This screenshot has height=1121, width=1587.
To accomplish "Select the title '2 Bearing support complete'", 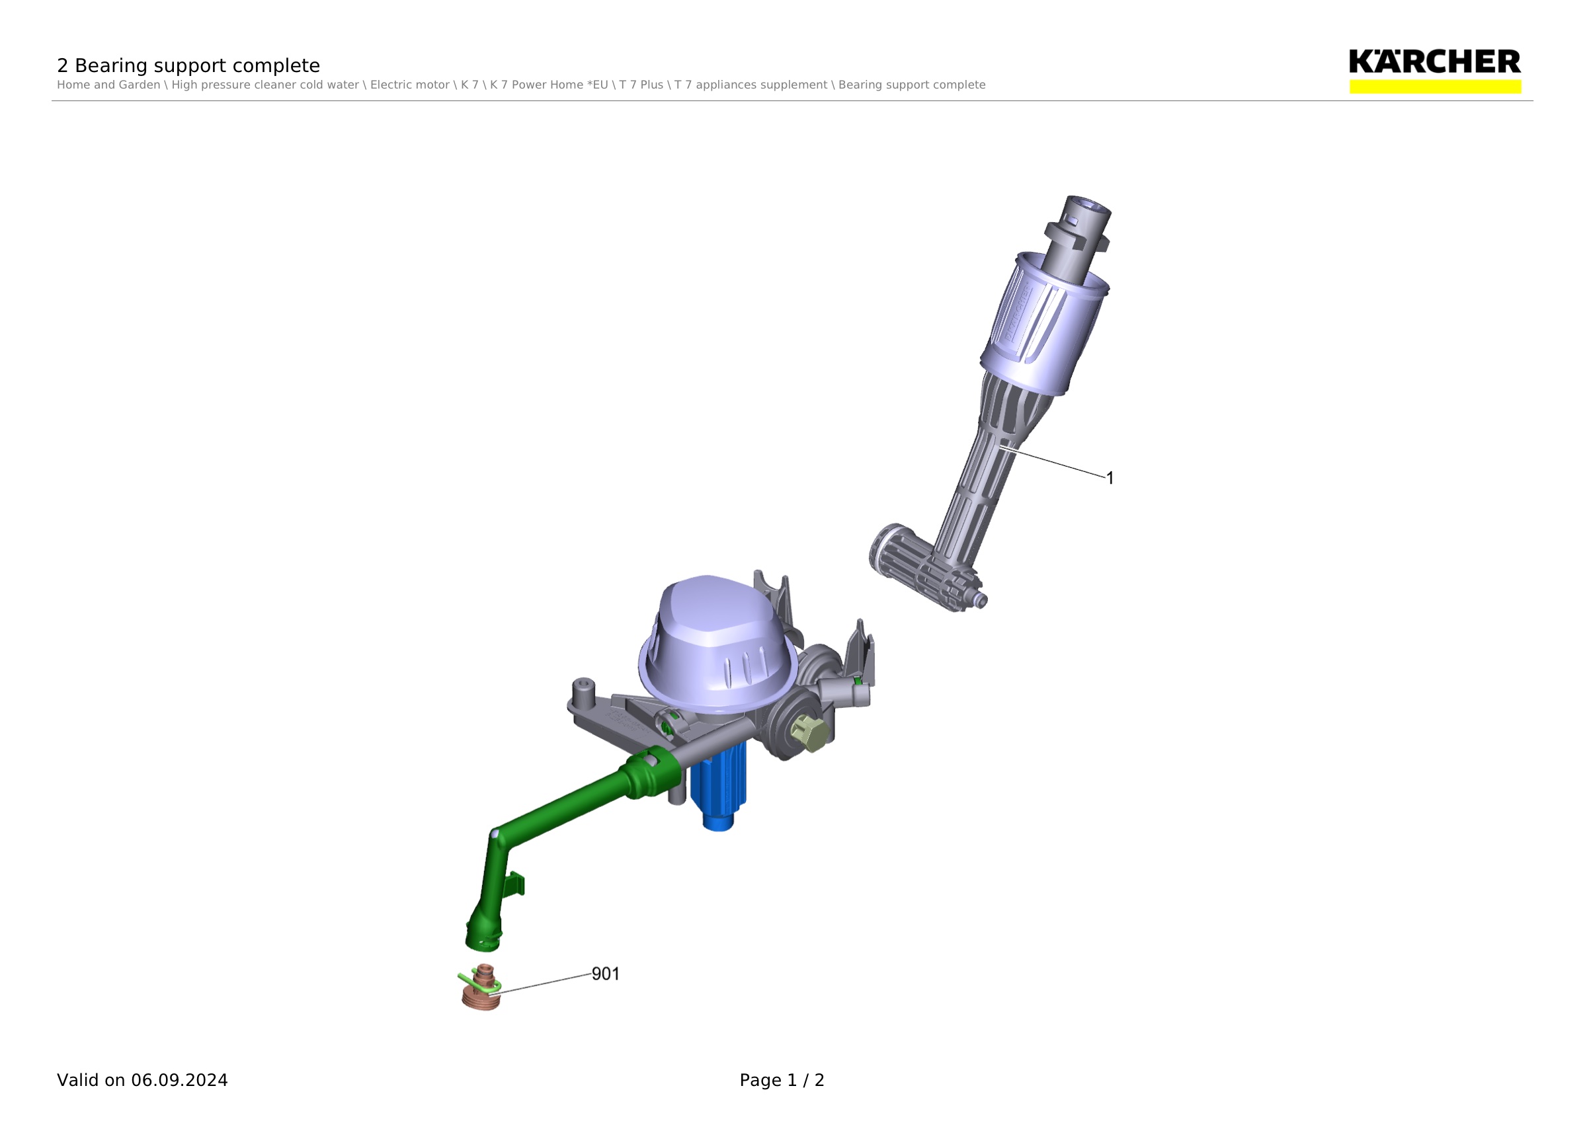I will click(188, 65).
